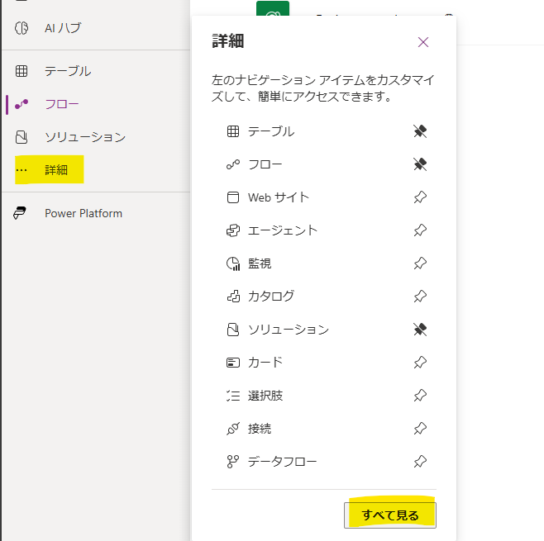Click the カタログ icon in panel
Viewport: 544px width, 541px height.
[x=233, y=297]
